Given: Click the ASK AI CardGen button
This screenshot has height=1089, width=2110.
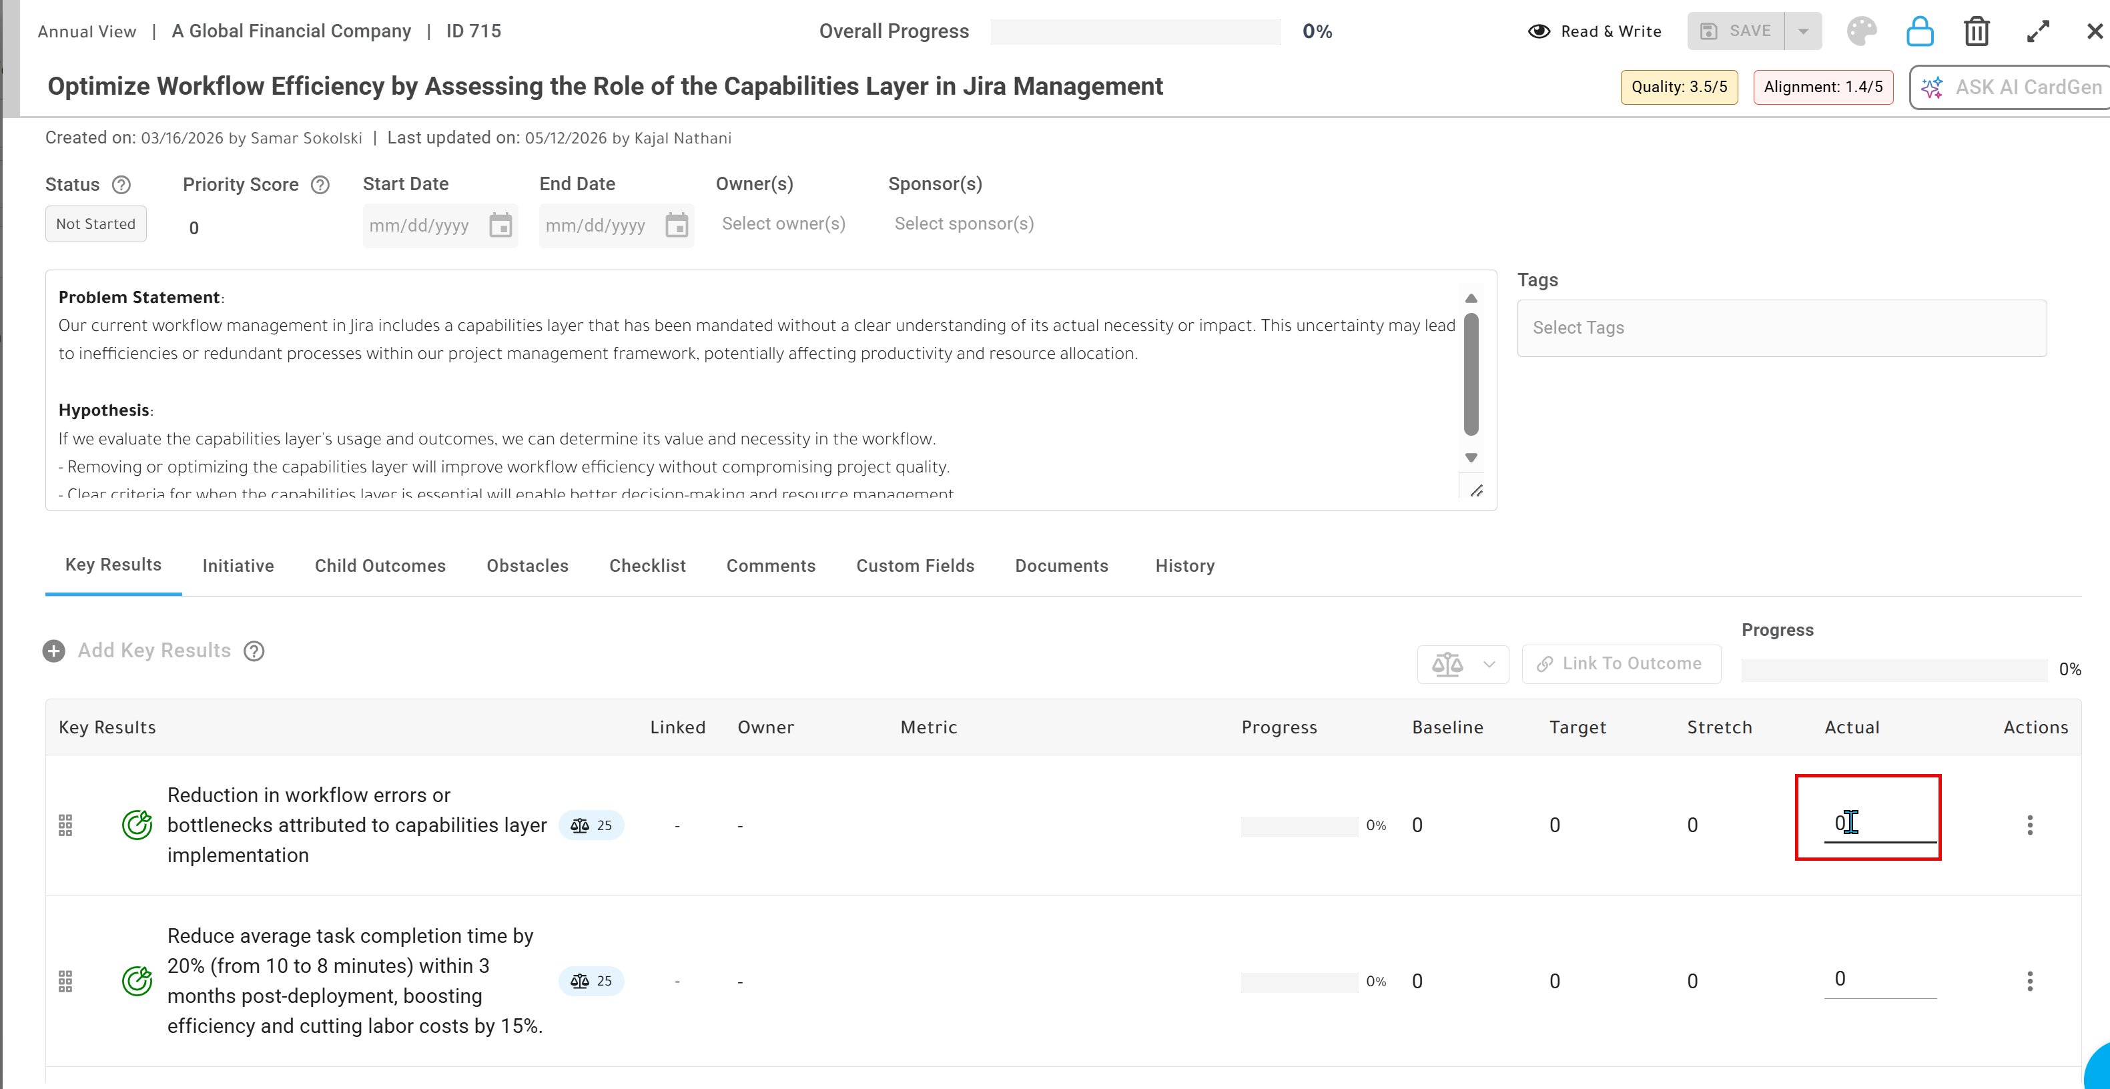Looking at the screenshot, I should point(2010,87).
